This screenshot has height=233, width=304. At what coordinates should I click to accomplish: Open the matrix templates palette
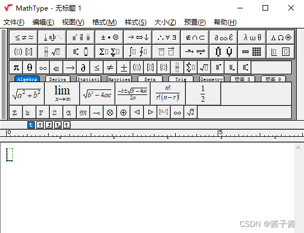pos(252,51)
